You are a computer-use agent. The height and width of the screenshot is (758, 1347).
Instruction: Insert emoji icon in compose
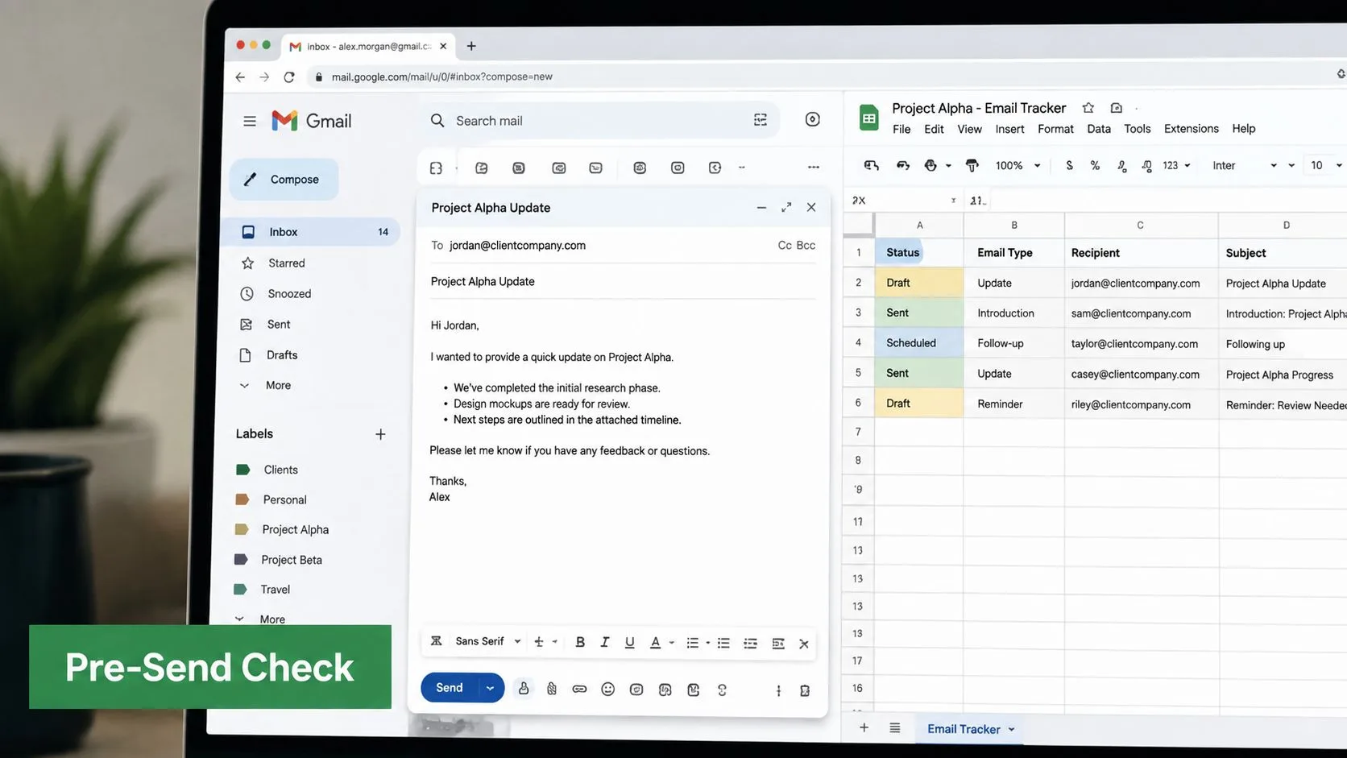608,690
